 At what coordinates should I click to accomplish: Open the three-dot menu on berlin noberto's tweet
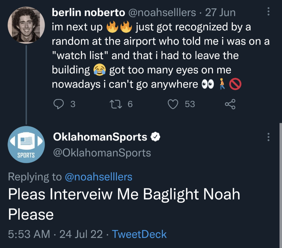coord(269,12)
